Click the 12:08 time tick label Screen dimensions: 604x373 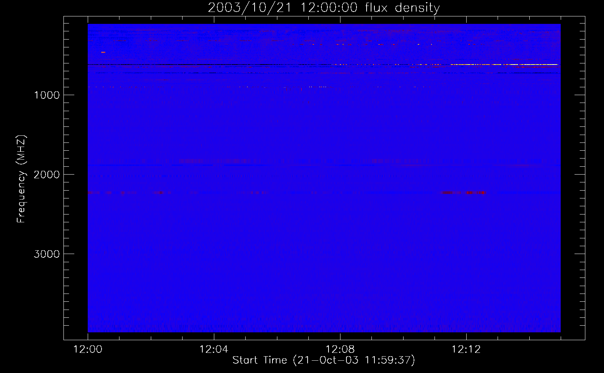[340, 350]
